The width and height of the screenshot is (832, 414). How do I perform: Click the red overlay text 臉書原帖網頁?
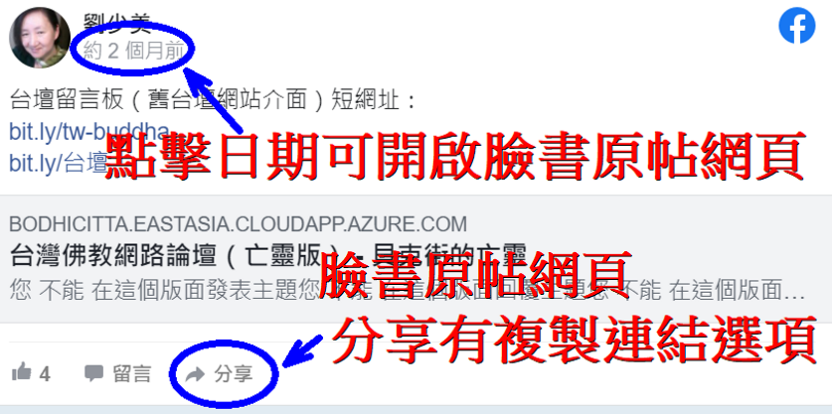[475, 275]
